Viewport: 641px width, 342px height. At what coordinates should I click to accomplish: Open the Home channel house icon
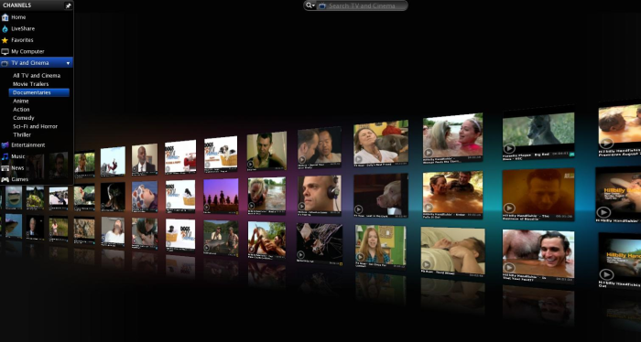5,17
